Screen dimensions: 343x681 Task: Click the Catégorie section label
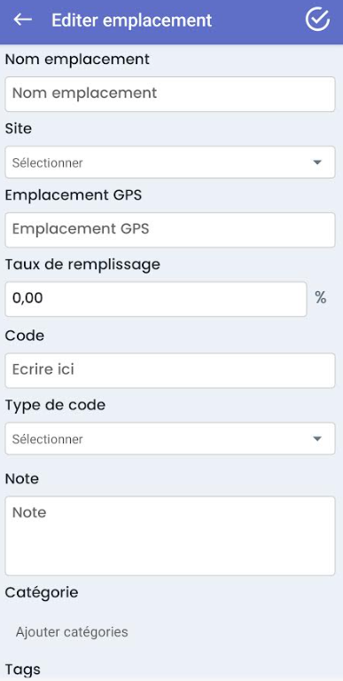pos(42,592)
